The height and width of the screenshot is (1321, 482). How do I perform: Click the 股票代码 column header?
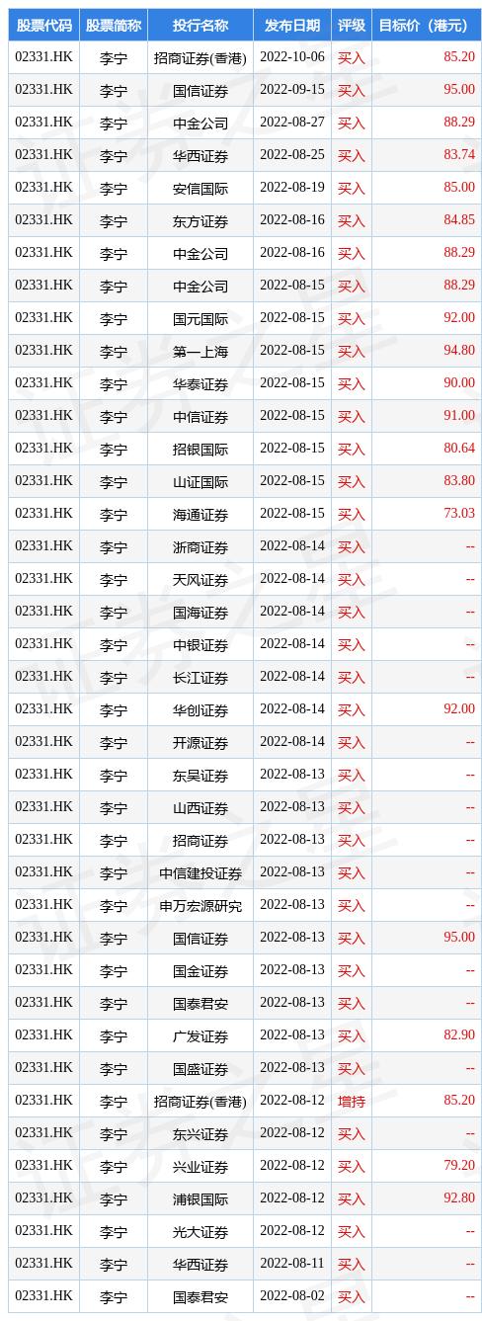coord(43,25)
